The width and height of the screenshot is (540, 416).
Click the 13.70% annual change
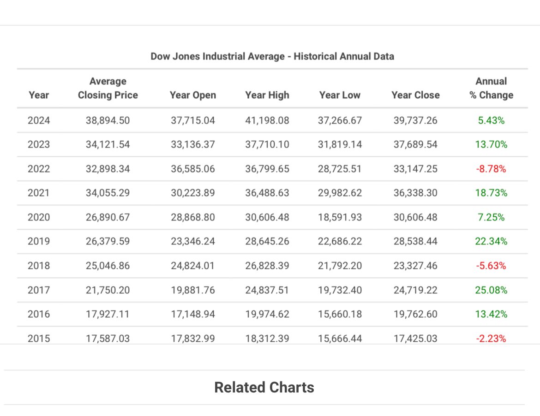click(492, 144)
